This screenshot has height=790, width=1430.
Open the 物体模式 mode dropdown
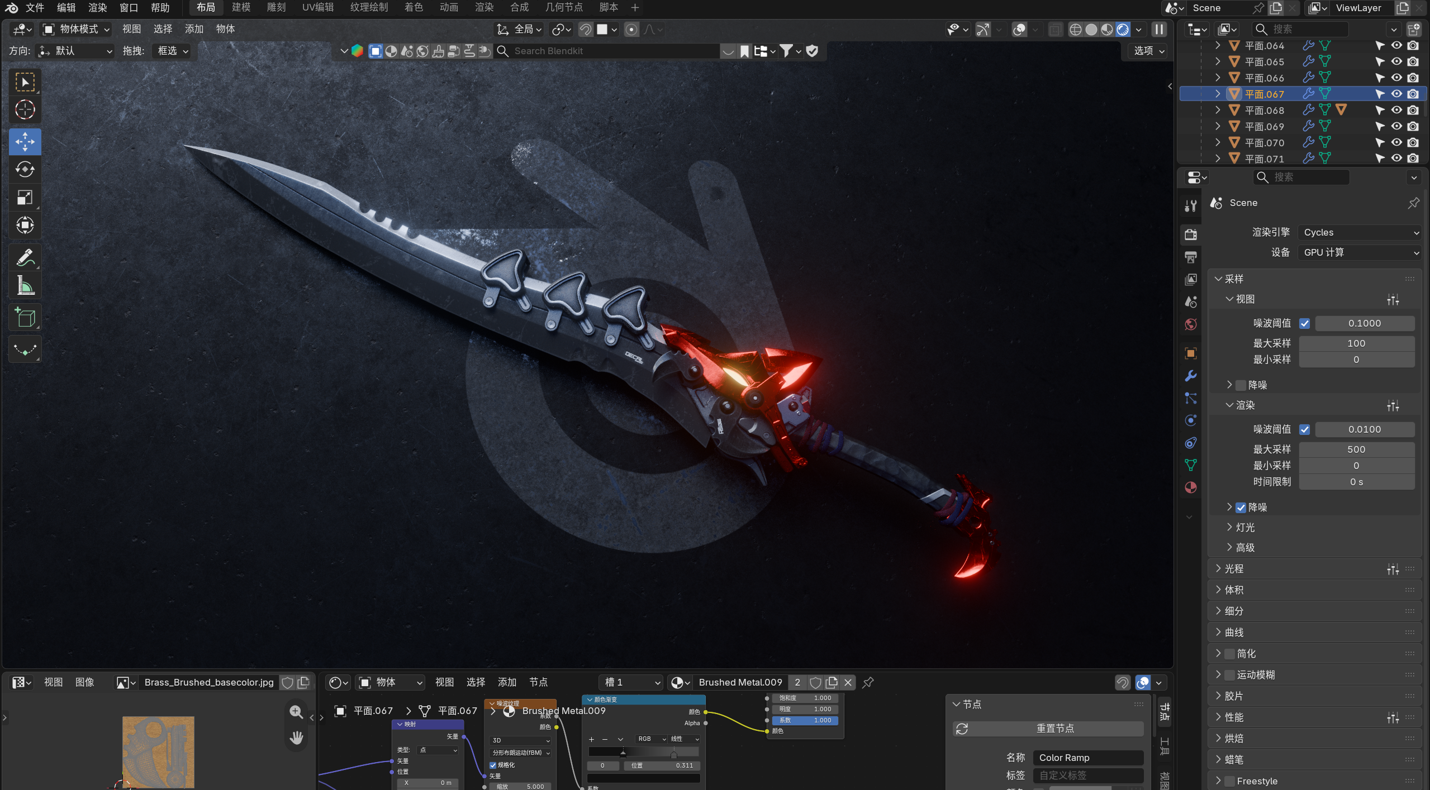click(x=77, y=29)
